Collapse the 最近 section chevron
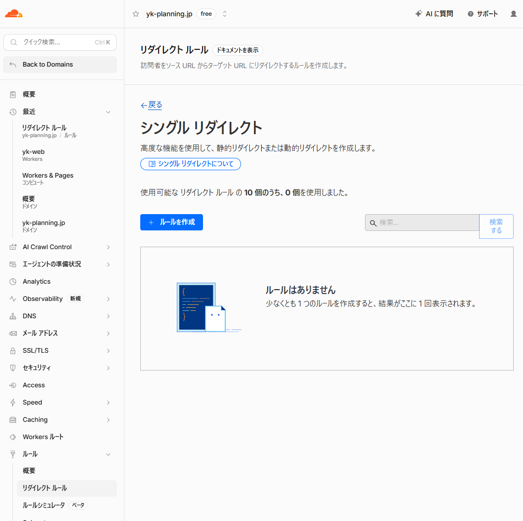The image size is (523, 521). 108,112
